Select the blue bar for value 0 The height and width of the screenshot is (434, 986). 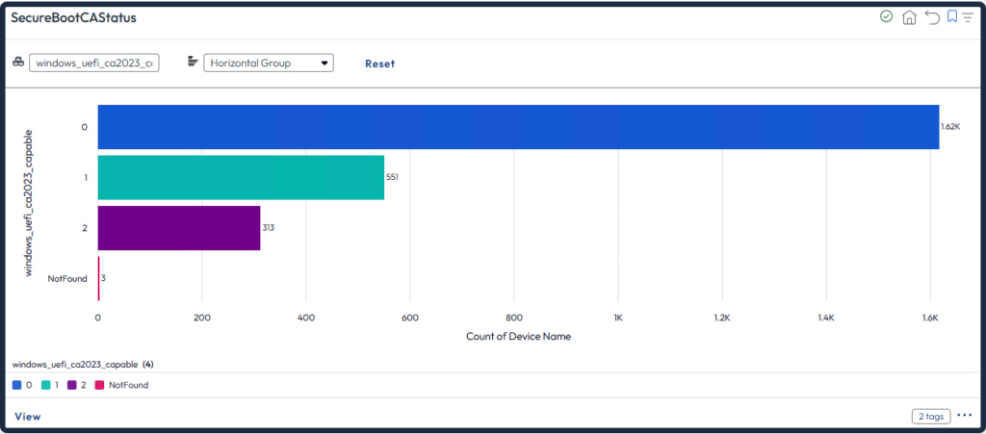pos(518,127)
